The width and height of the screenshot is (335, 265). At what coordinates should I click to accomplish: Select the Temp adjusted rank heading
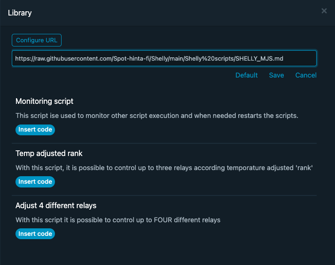49,153
